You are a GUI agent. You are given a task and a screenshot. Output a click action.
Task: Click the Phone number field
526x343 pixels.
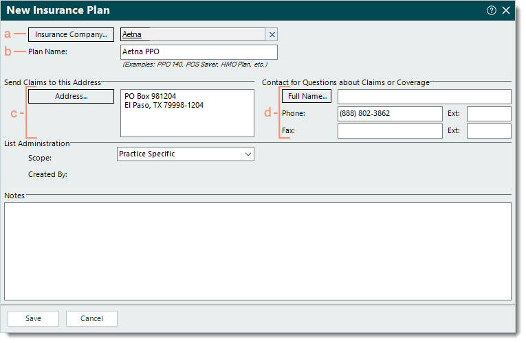[390, 114]
